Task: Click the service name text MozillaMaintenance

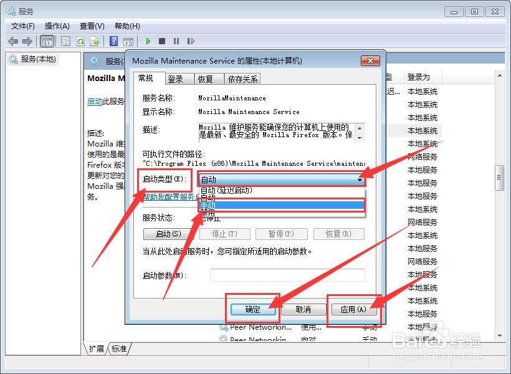Action: click(232, 98)
